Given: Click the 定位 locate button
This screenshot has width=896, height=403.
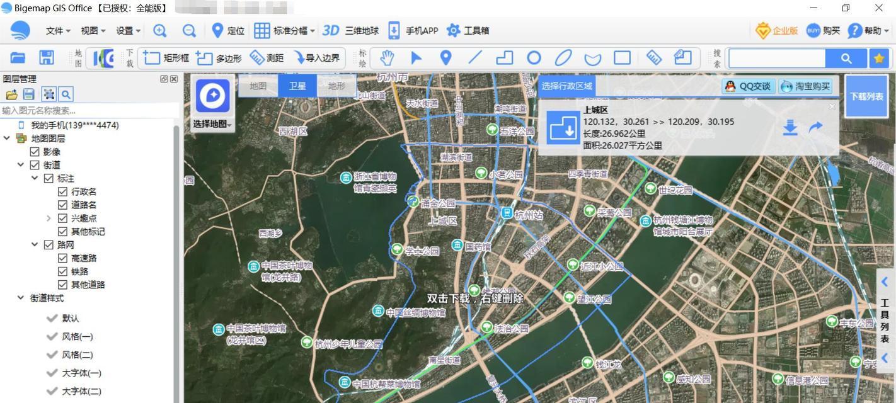Looking at the screenshot, I should [x=227, y=30].
